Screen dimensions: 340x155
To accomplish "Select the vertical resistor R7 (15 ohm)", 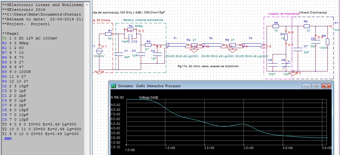I will (286, 37).
